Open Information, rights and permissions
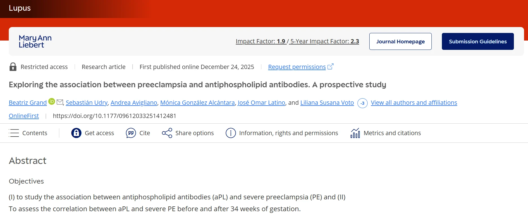This screenshot has height=214, width=528. pyautogui.click(x=288, y=133)
